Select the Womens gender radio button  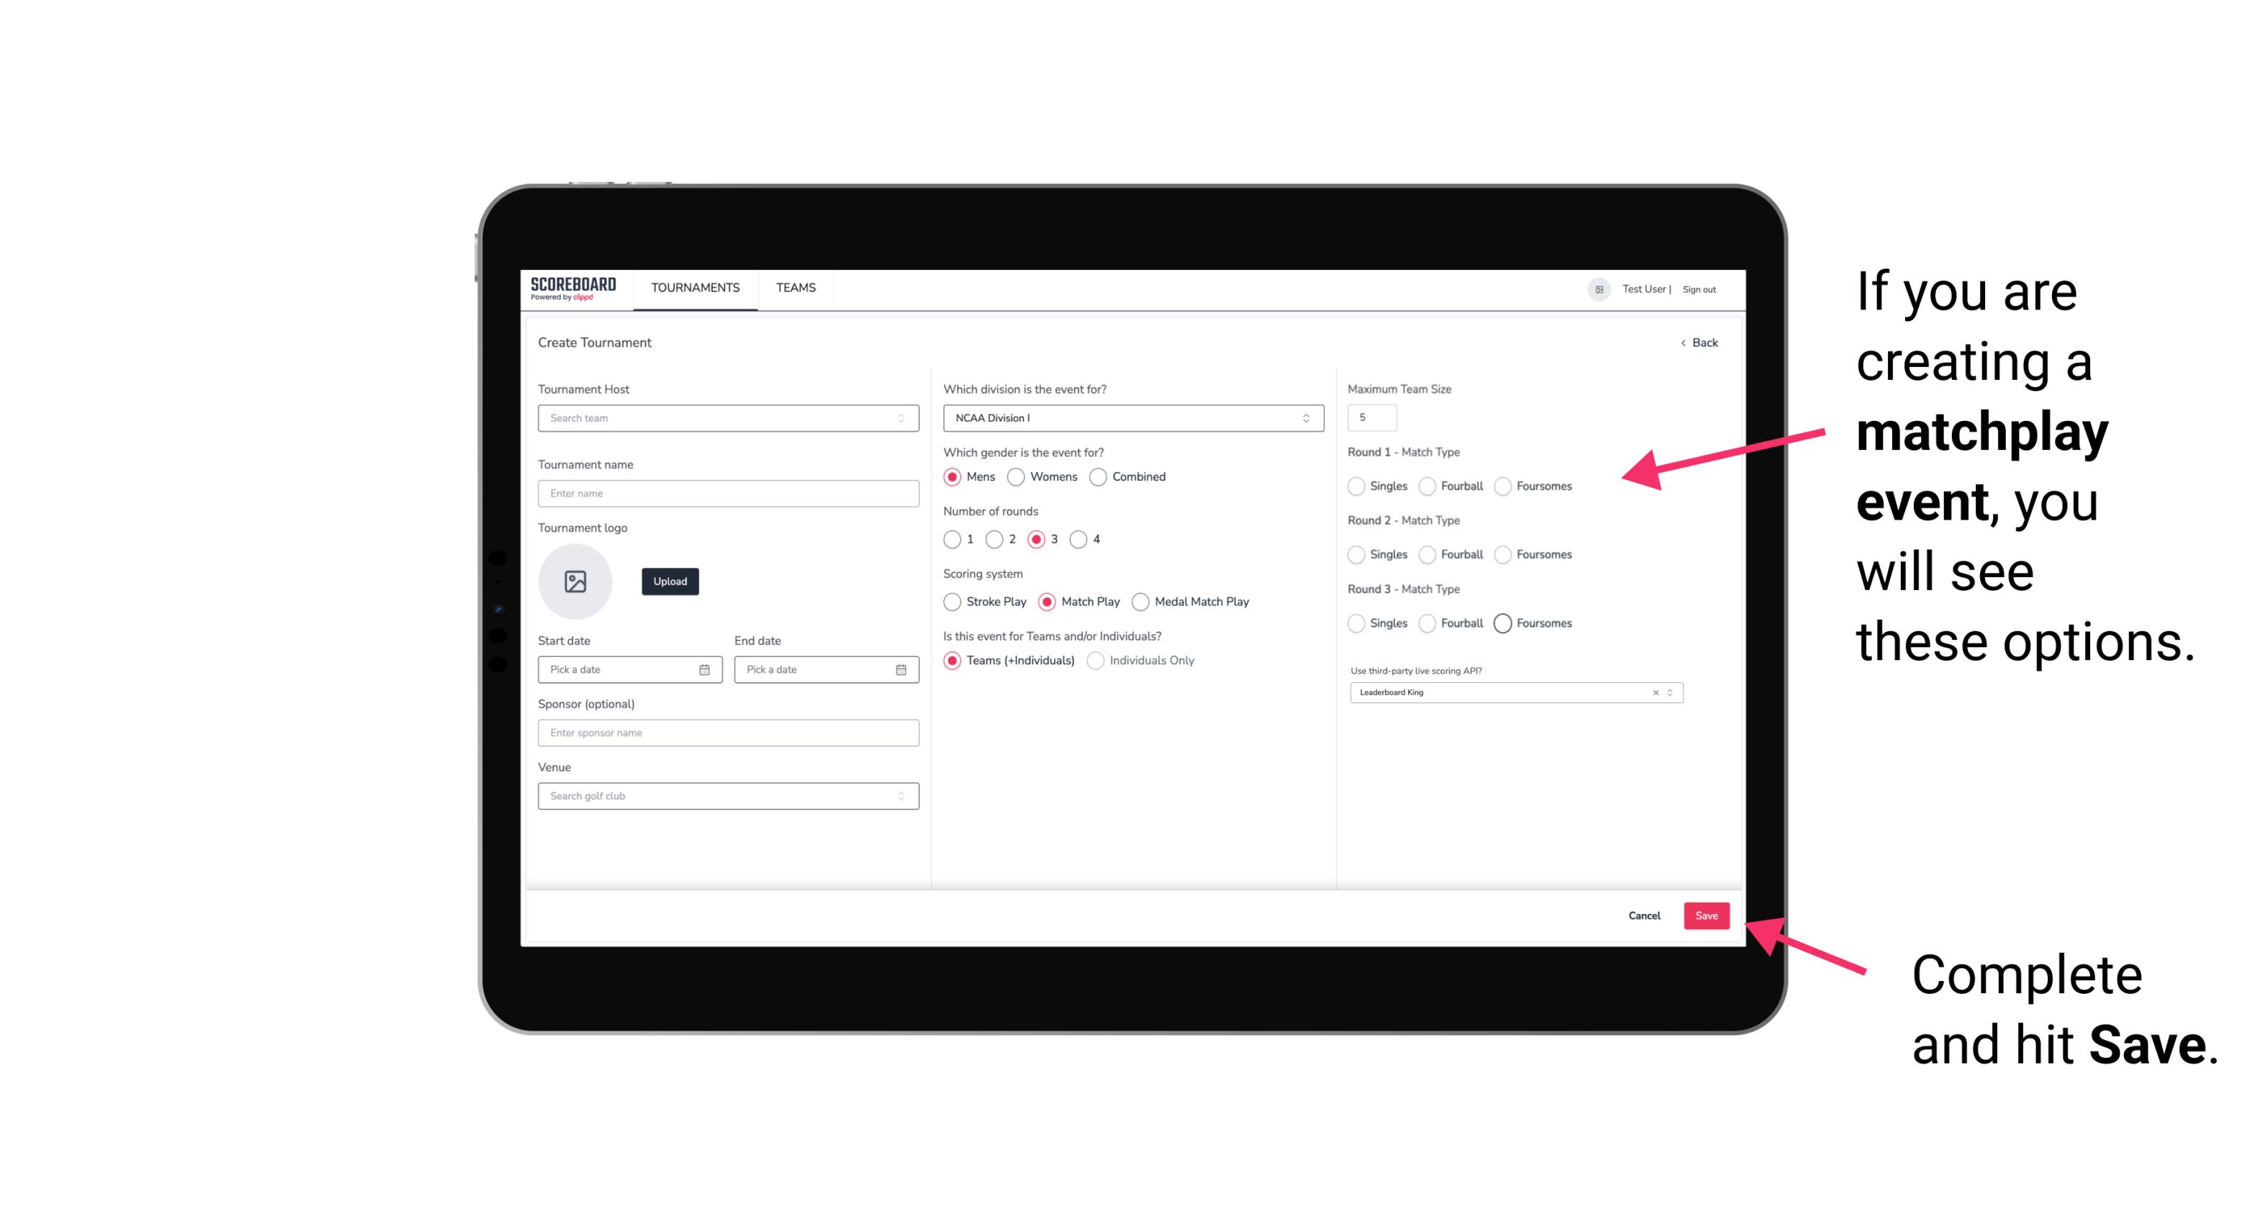[x=1016, y=476]
